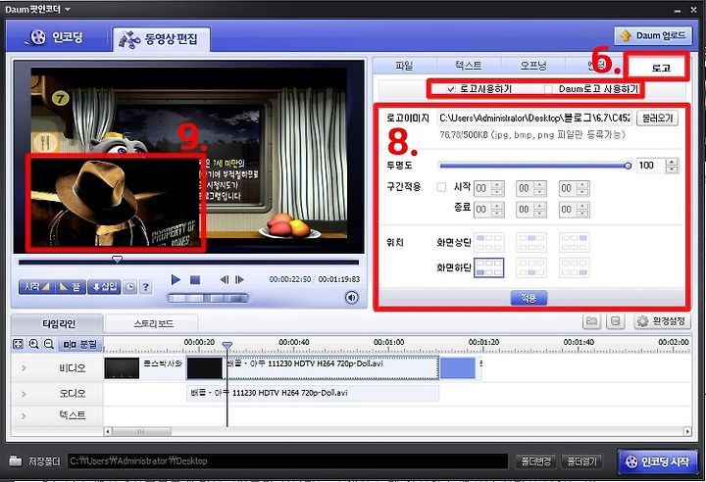Image resolution: width=706 pixels, height=482 pixels.
Task: Click the 로고이미지 file path field
Action: point(534,118)
